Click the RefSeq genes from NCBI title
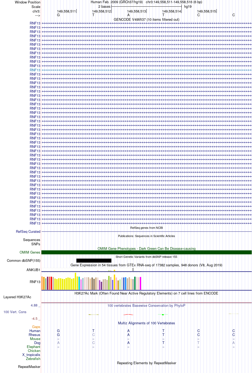Viewport: 252px width, 373px height. [146, 228]
